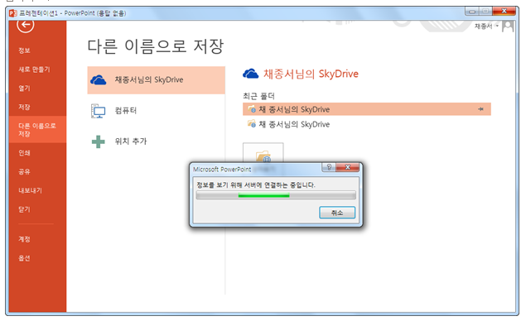Cancel the connection with 취소 button
526x321 pixels.
[x=337, y=213]
